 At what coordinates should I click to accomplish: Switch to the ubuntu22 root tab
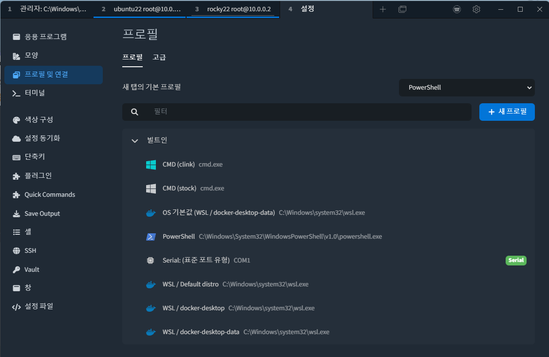click(140, 9)
